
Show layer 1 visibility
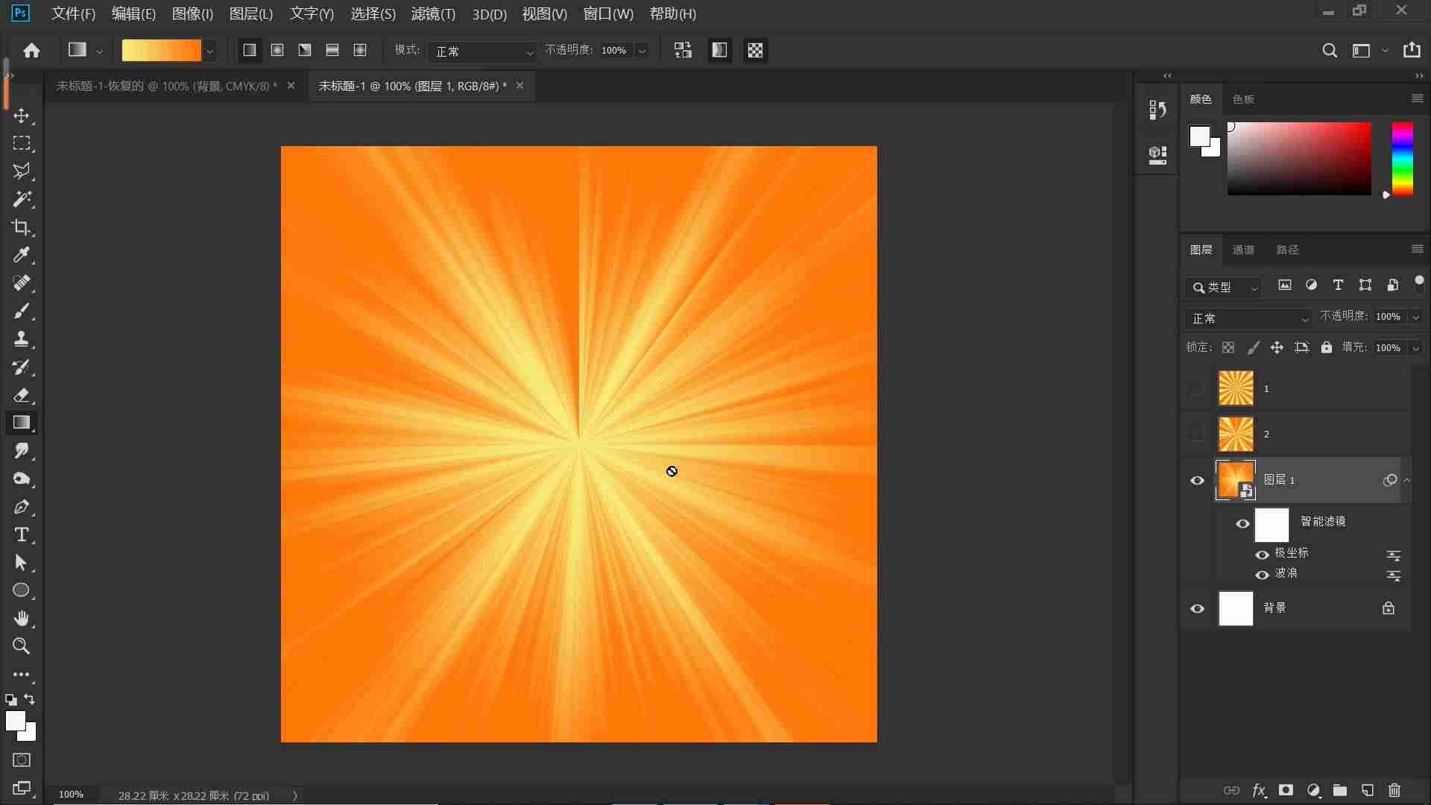coord(1197,388)
